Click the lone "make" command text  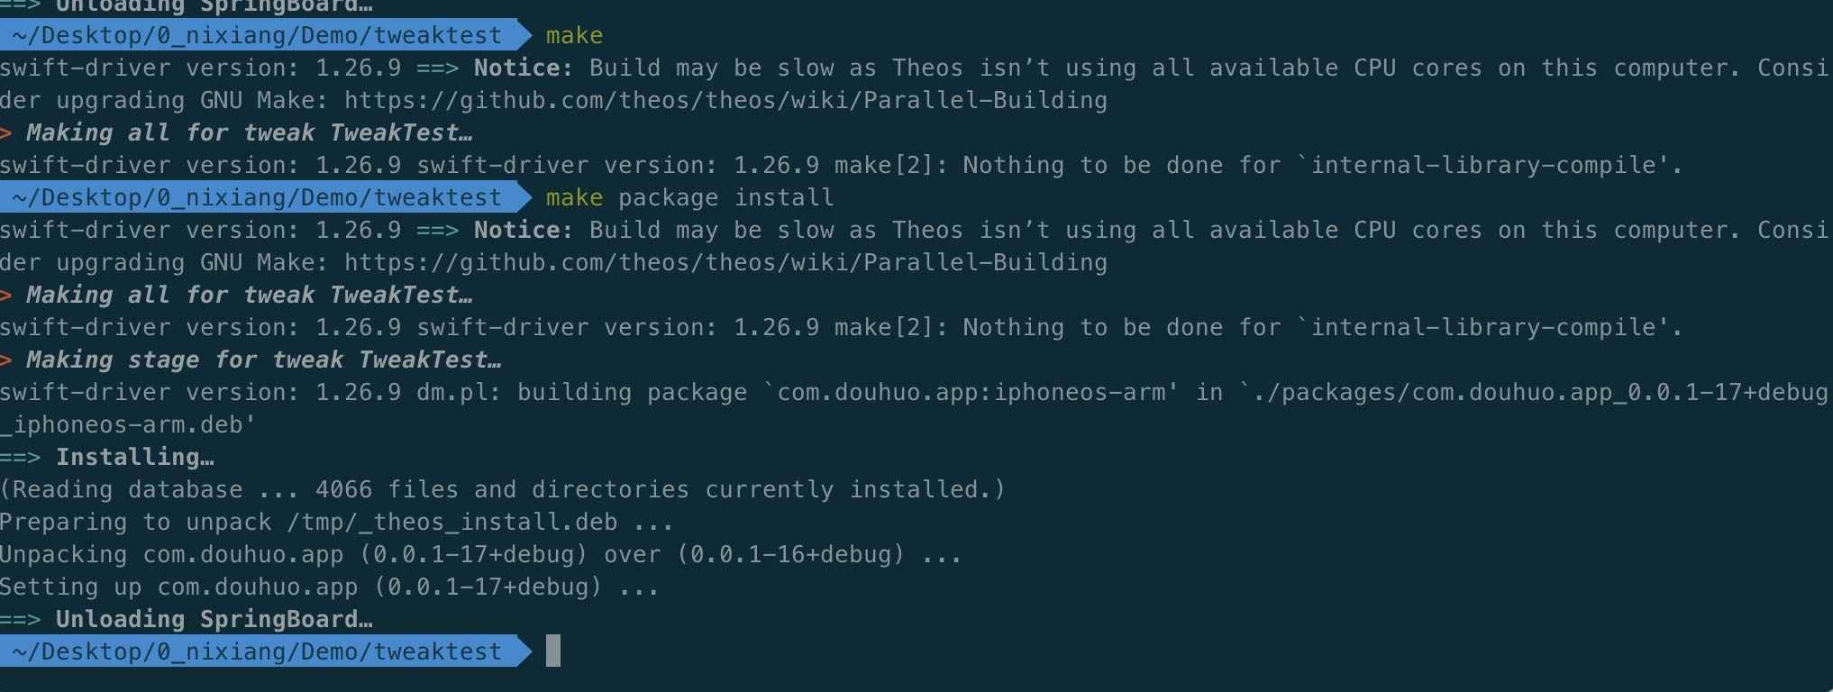(574, 35)
